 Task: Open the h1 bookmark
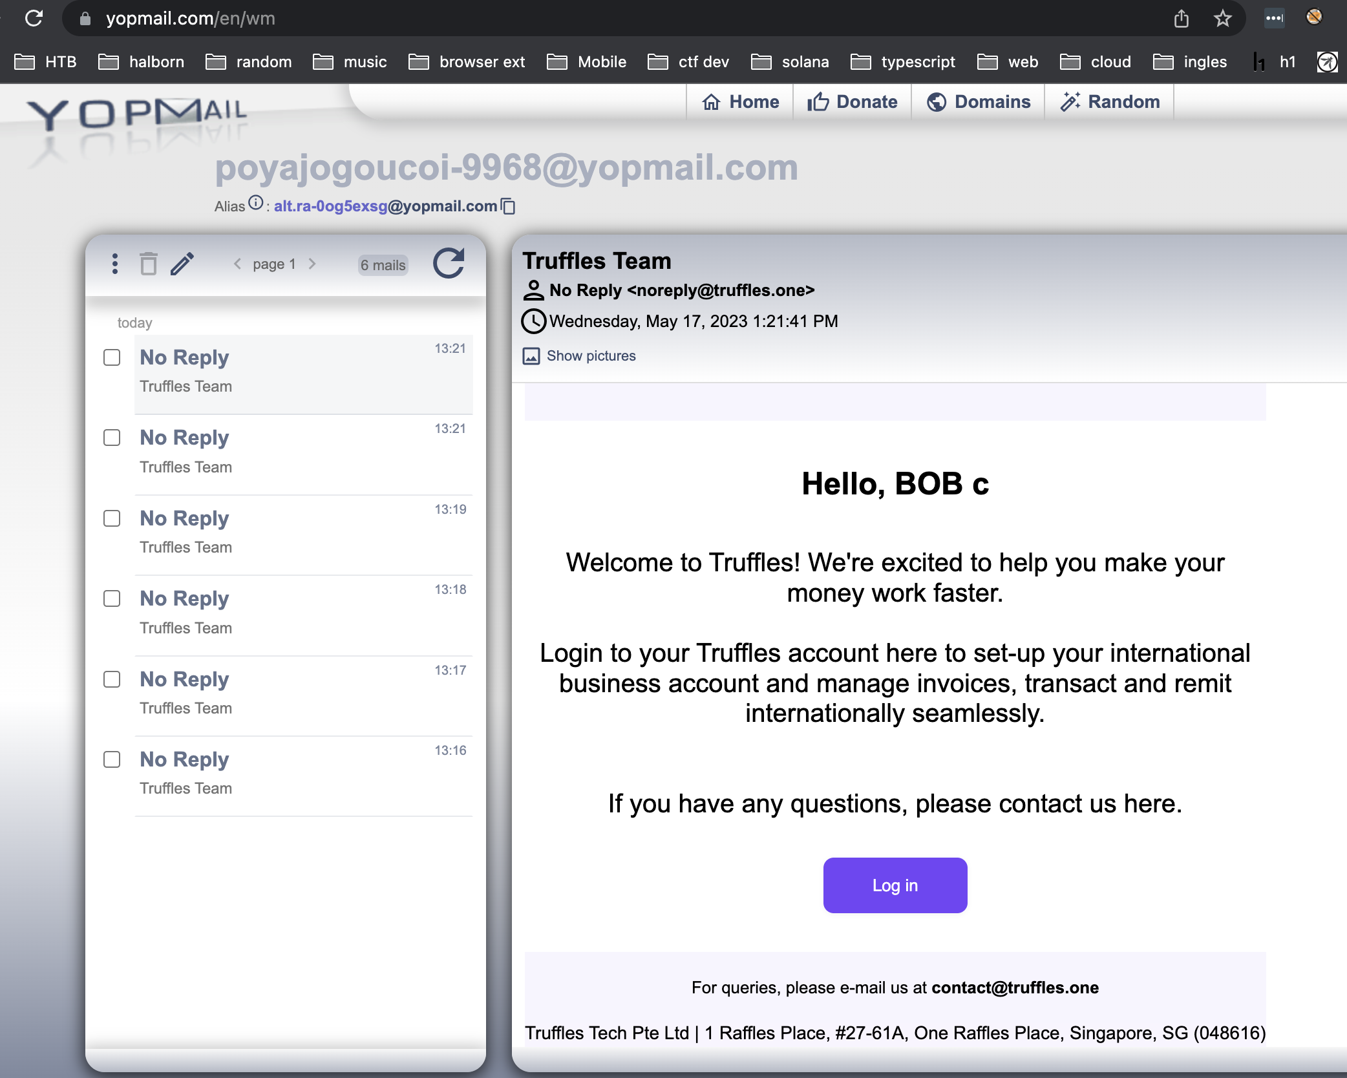pyautogui.click(x=1275, y=62)
